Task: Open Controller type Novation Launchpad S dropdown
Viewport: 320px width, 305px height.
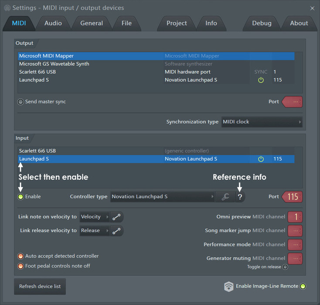Action: coord(163,197)
